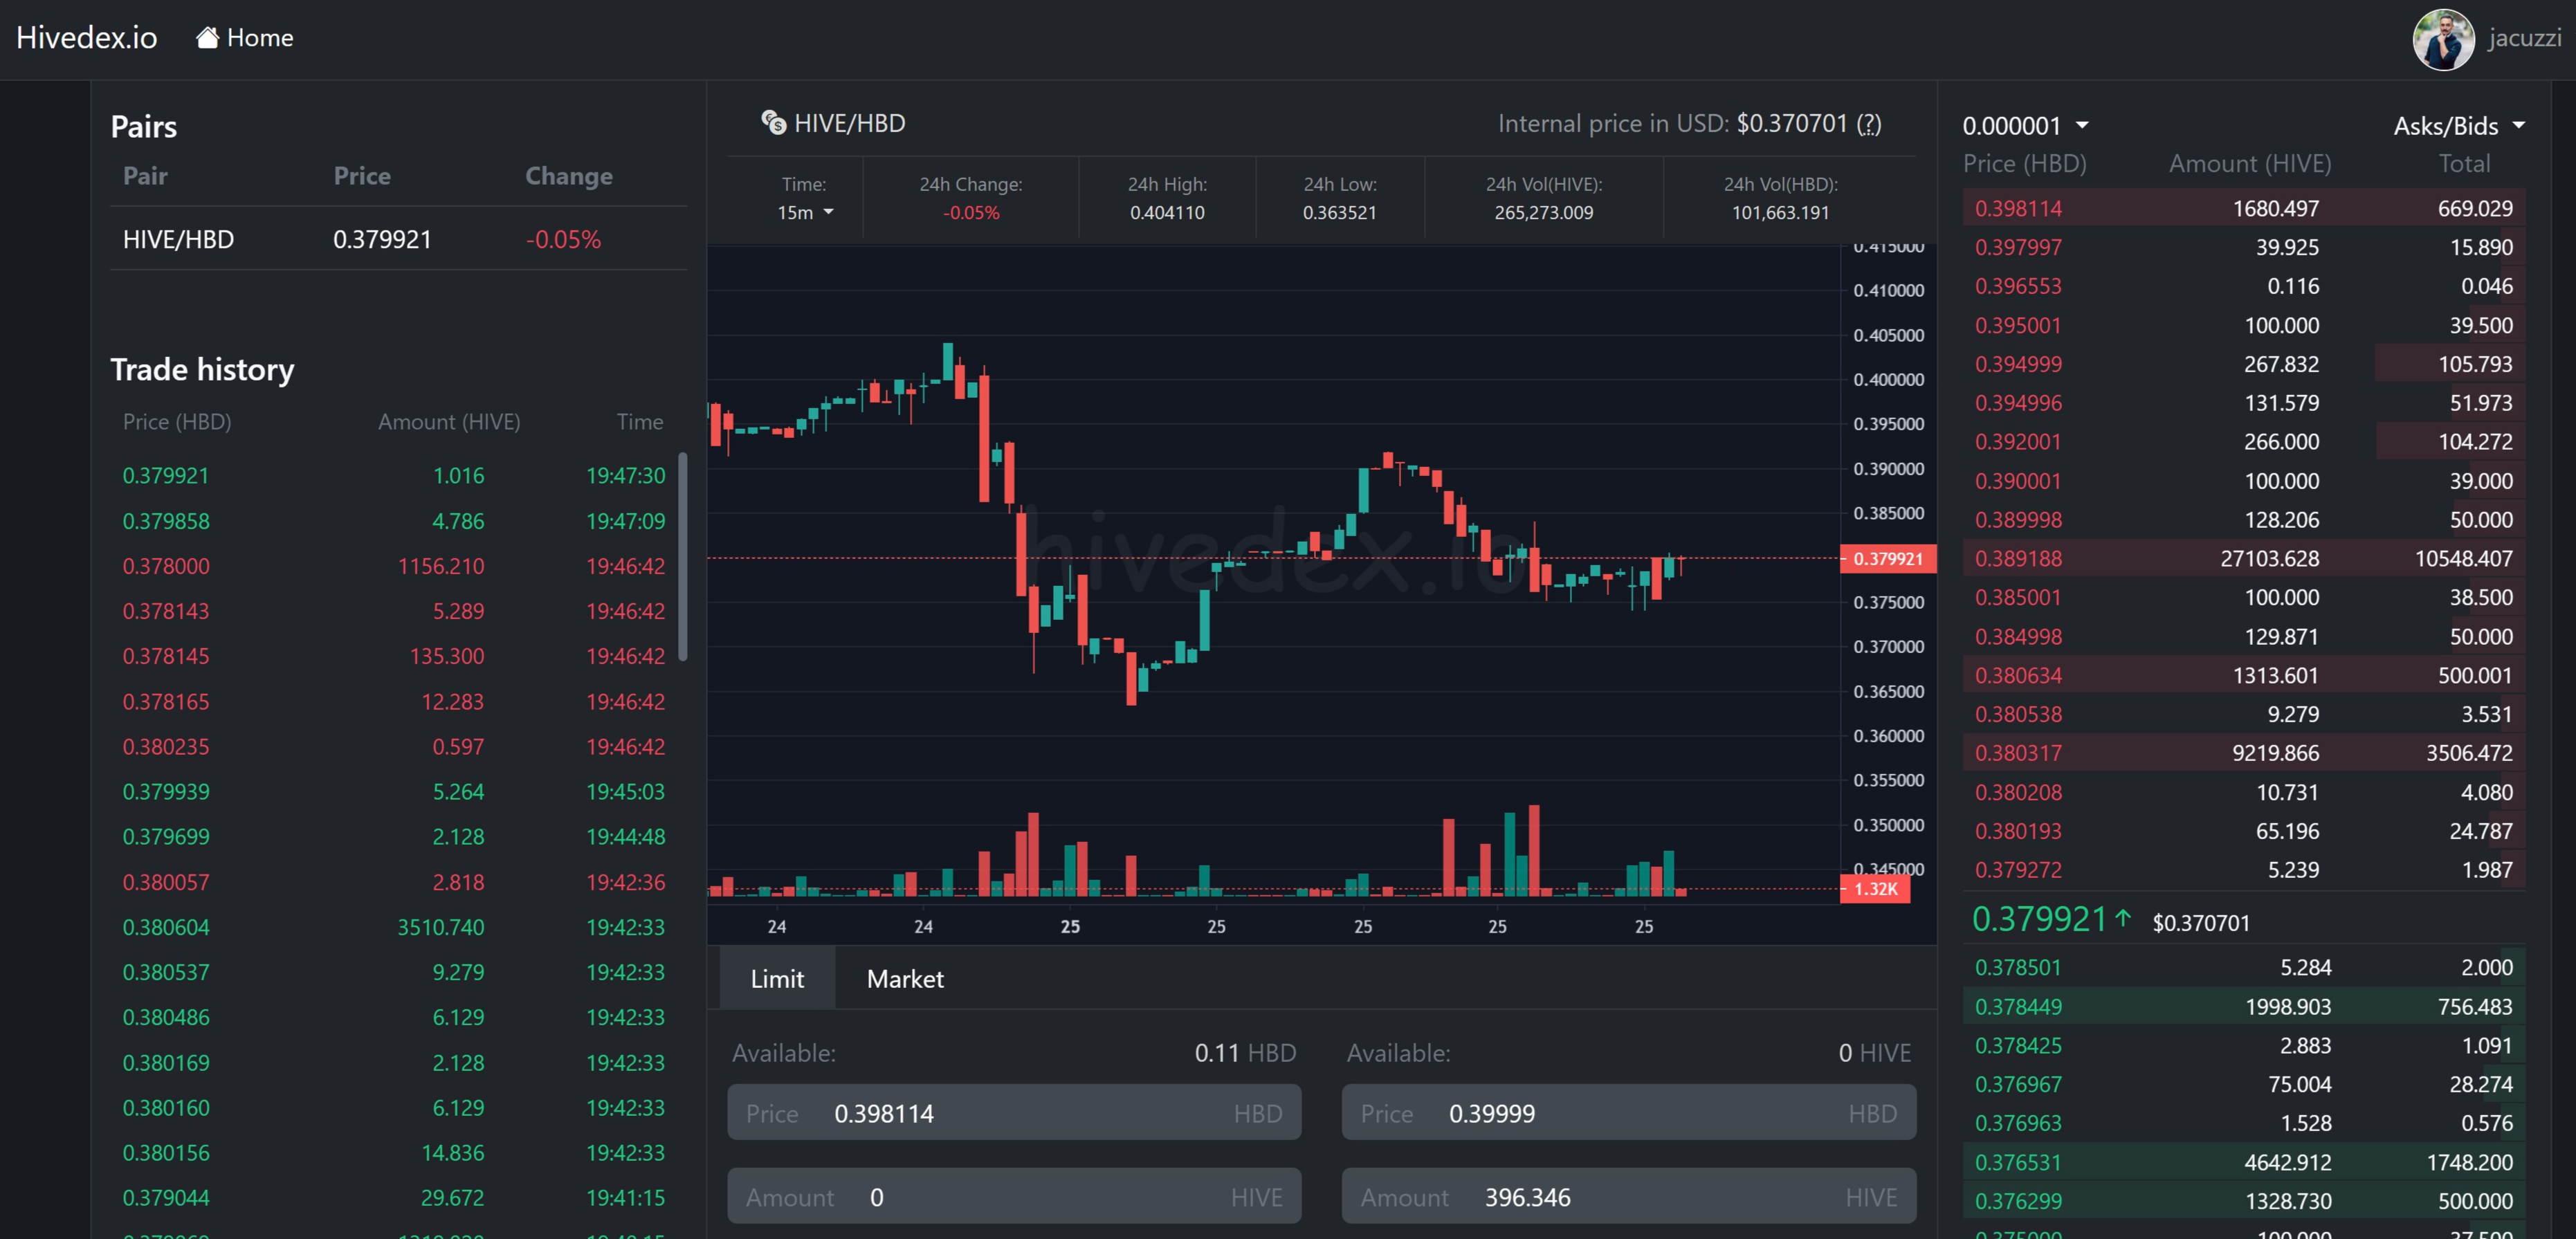
Task: Click the 24h Low value 0.363521
Action: click(1339, 212)
